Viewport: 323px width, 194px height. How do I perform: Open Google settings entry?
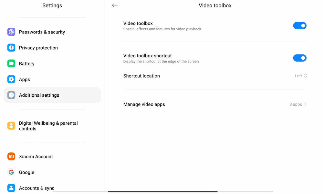coord(52,172)
